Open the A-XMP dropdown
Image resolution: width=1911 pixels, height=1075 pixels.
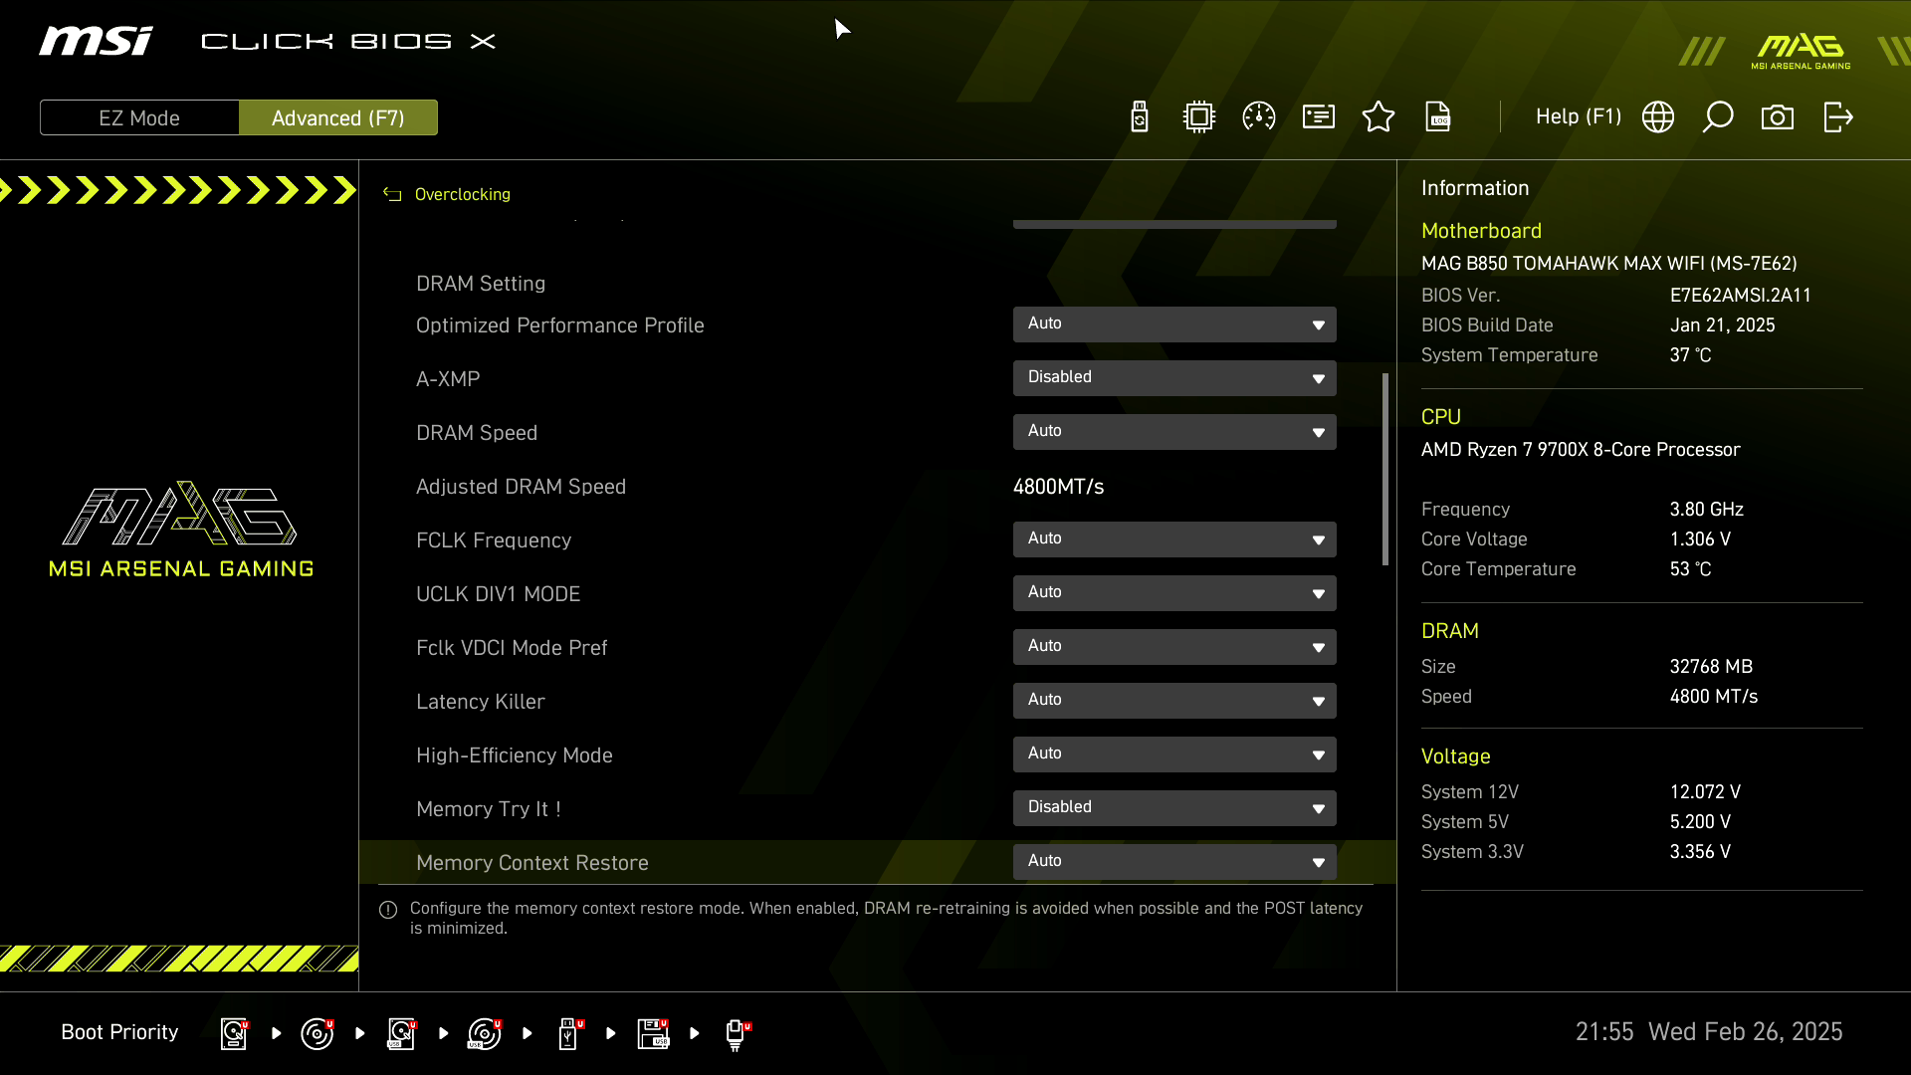coord(1174,378)
